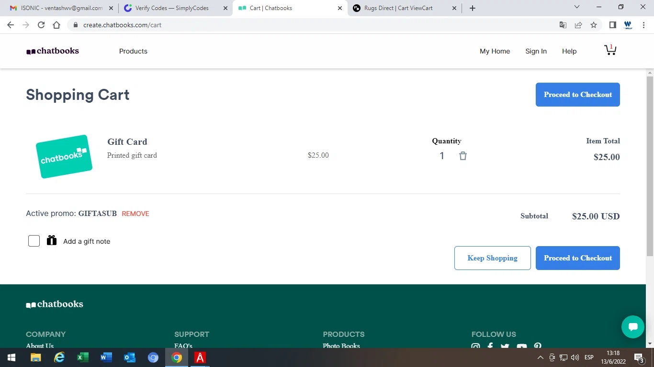Image resolution: width=654 pixels, height=367 pixels.
Task: Reload the cart page
Action: (41, 25)
